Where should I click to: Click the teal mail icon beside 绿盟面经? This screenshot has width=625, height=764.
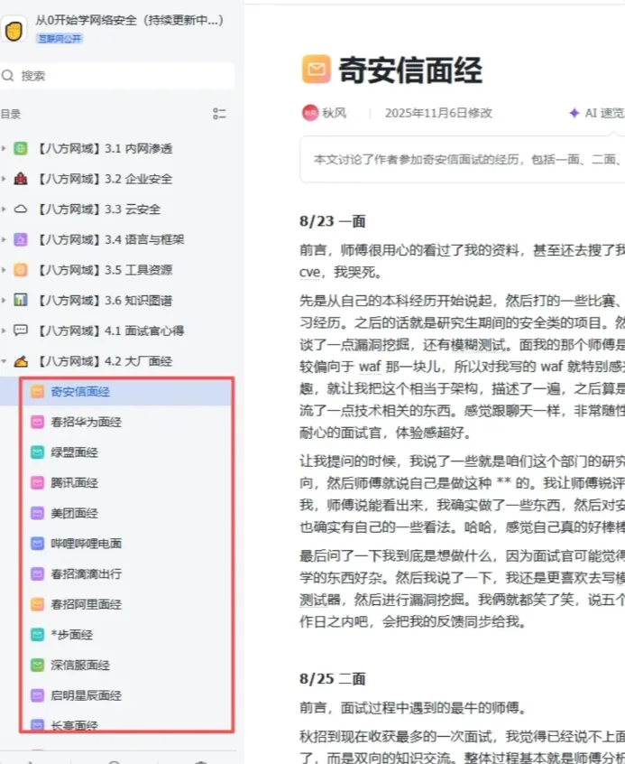[x=38, y=452]
